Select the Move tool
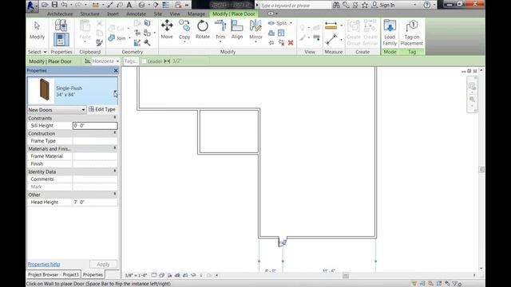The height and width of the screenshot is (287, 511). pos(167,29)
